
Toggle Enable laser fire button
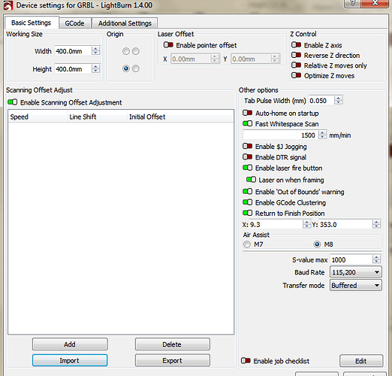[247, 168]
